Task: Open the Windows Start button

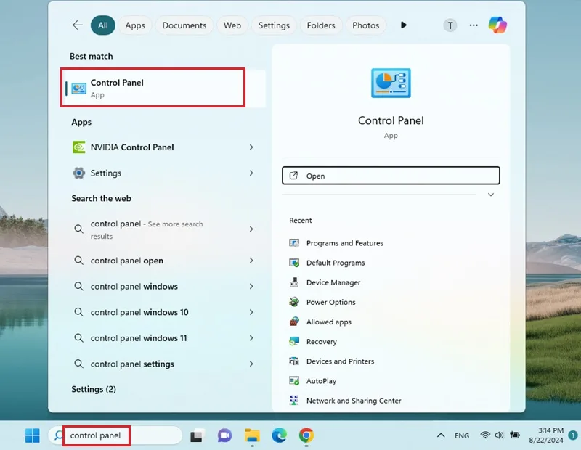Action: pyautogui.click(x=32, y=435)
